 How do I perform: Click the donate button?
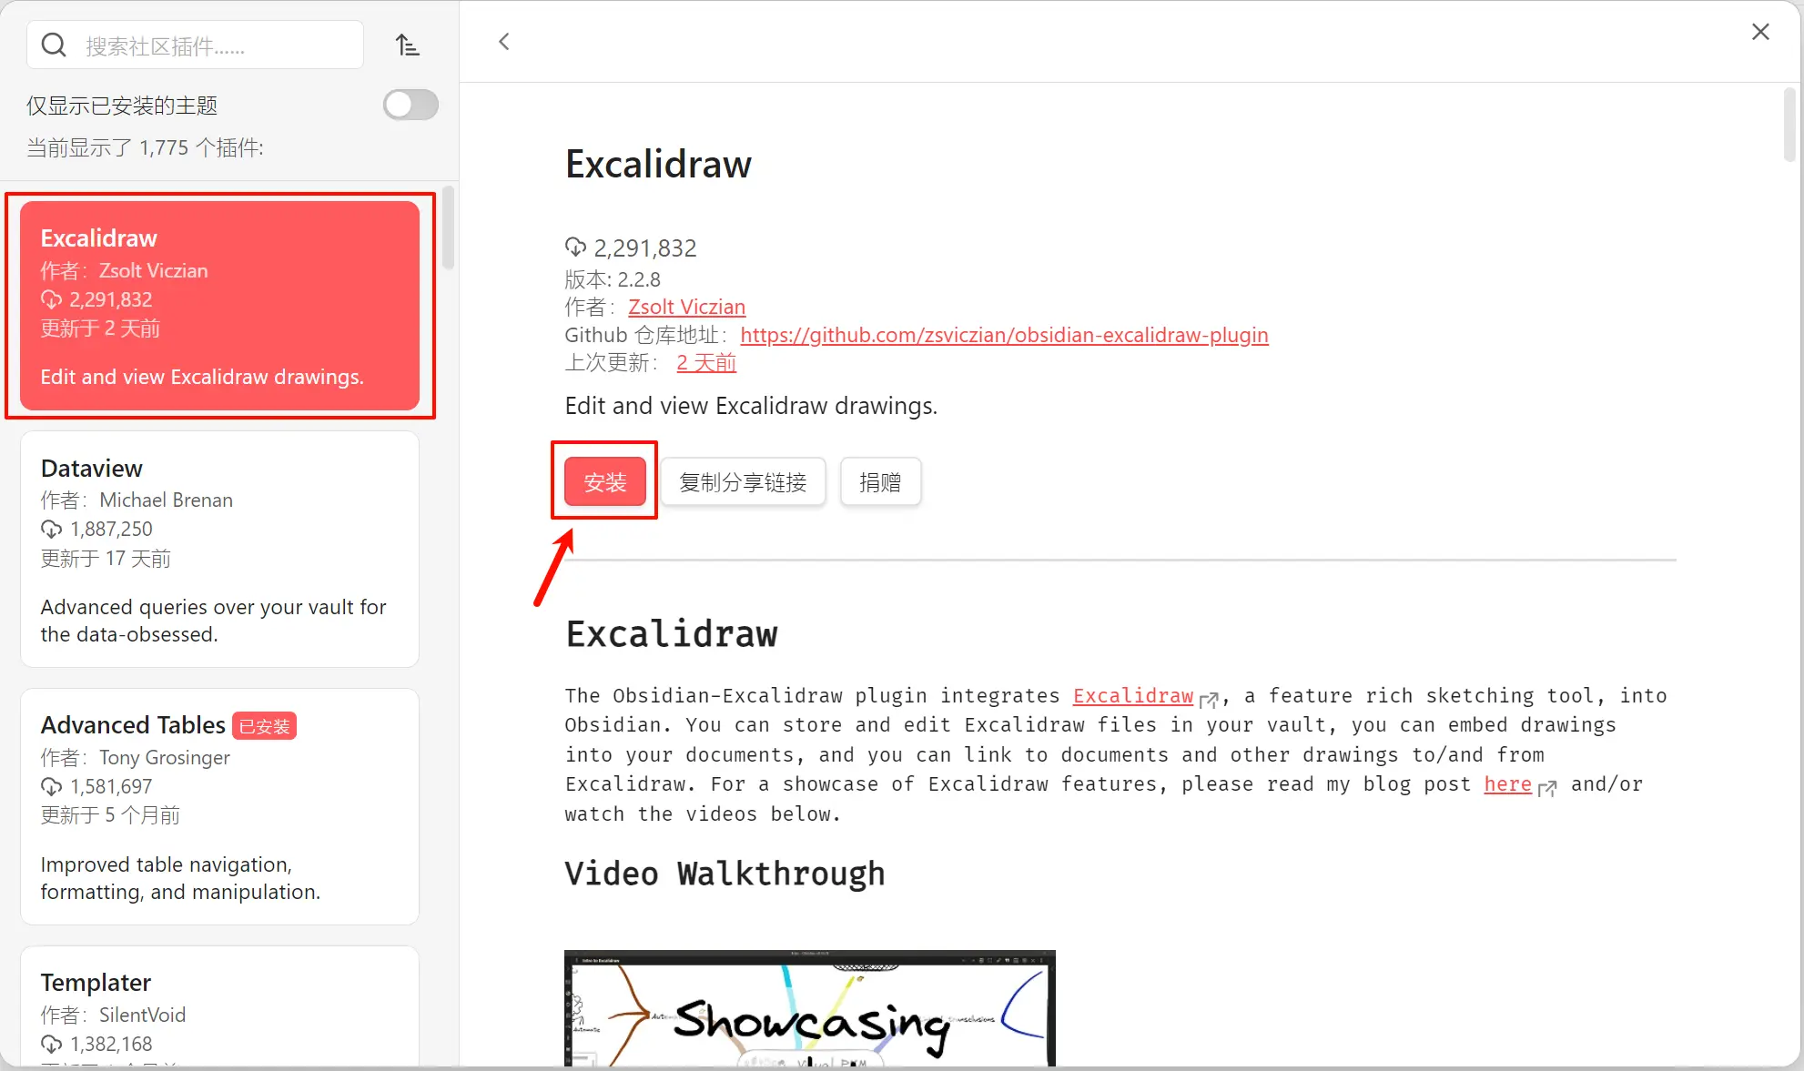tap(880, 481)
